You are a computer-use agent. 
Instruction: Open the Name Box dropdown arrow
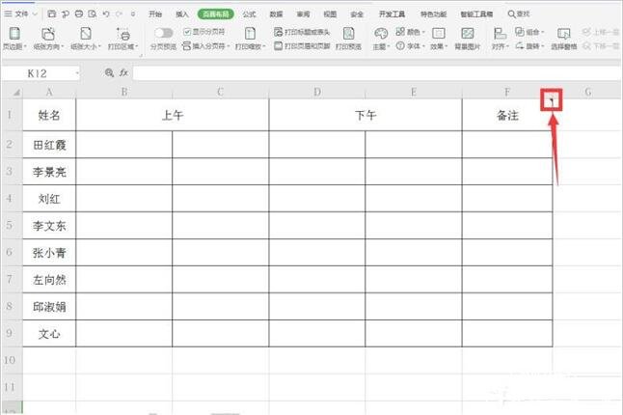[x=77, y=73]
